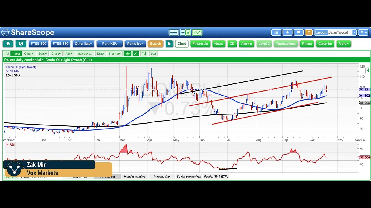Open the Layout selection combo box
This screenshot has width=371, height=208.
click(341, 32)
